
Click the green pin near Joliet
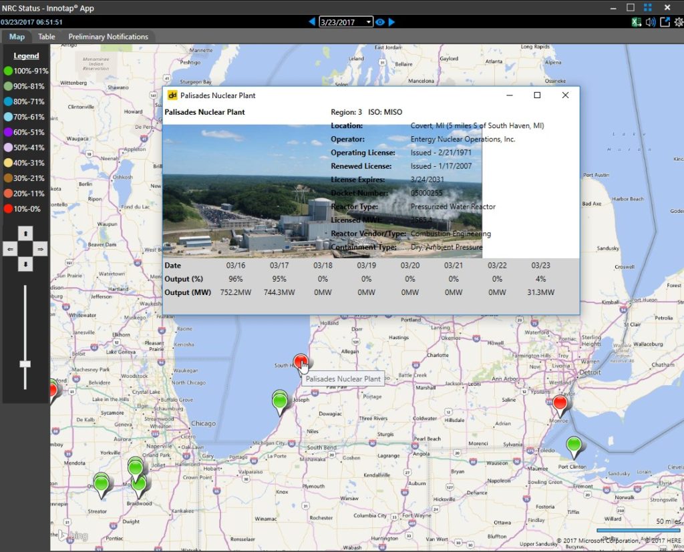135,467
